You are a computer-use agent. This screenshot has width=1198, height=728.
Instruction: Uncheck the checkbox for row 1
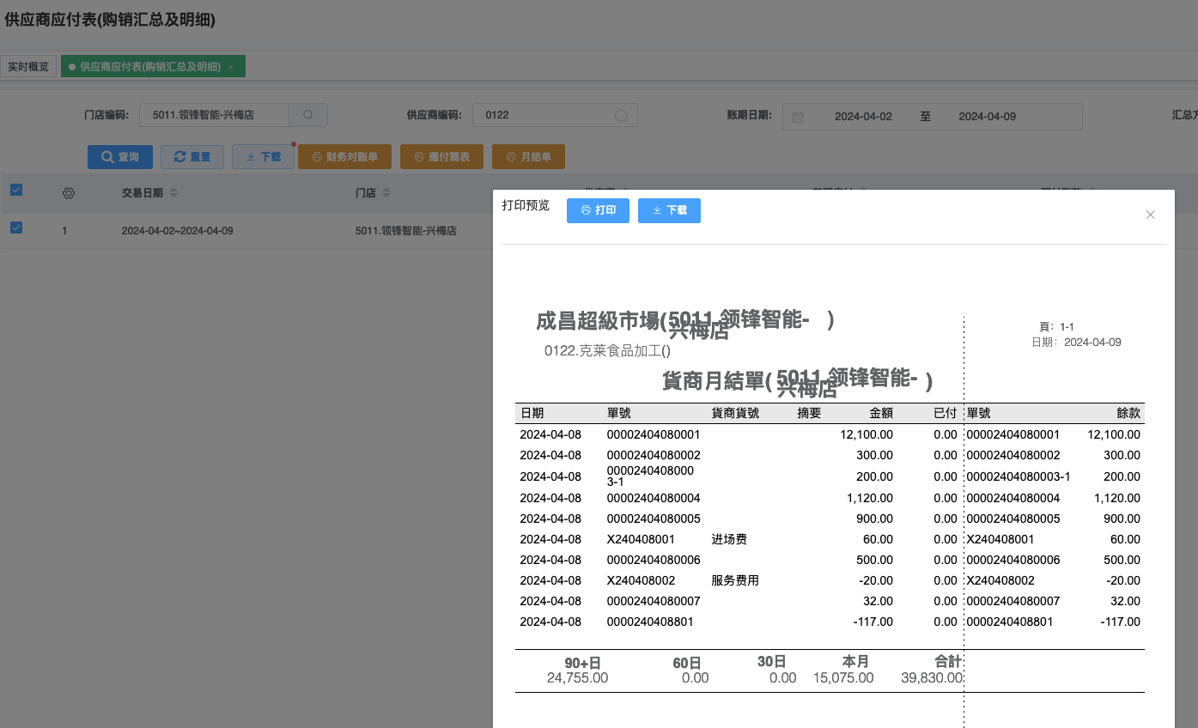tap(16, 228)
